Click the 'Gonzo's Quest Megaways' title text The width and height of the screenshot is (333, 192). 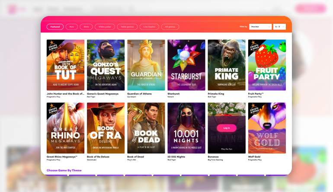click(x=102, y=94)
